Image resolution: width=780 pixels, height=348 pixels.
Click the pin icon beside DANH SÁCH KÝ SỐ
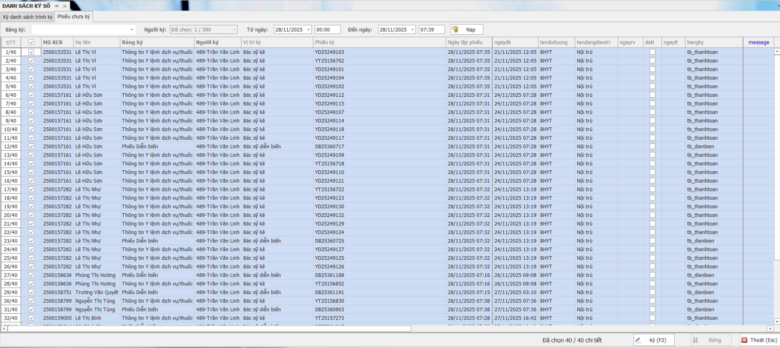pos(57,6)
